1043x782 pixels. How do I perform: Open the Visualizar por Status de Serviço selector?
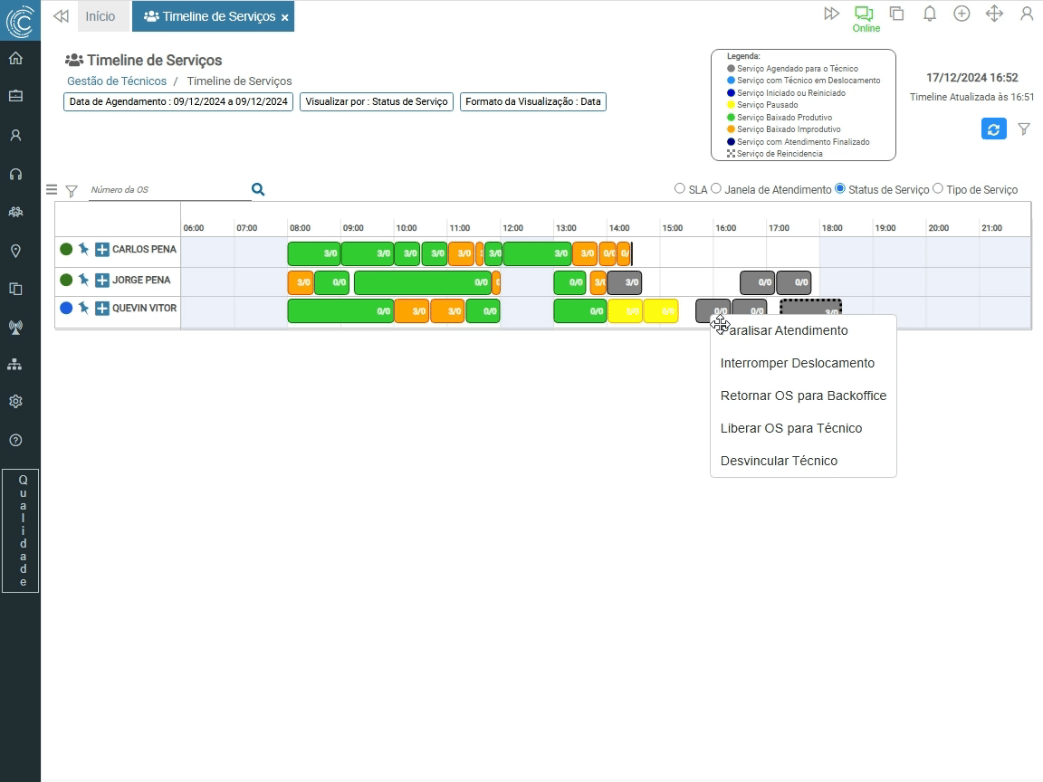point(377,102)
